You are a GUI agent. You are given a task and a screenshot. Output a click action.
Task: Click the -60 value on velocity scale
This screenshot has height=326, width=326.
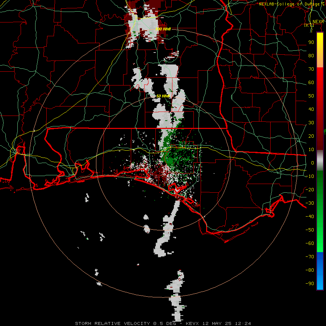pos(310,243)
